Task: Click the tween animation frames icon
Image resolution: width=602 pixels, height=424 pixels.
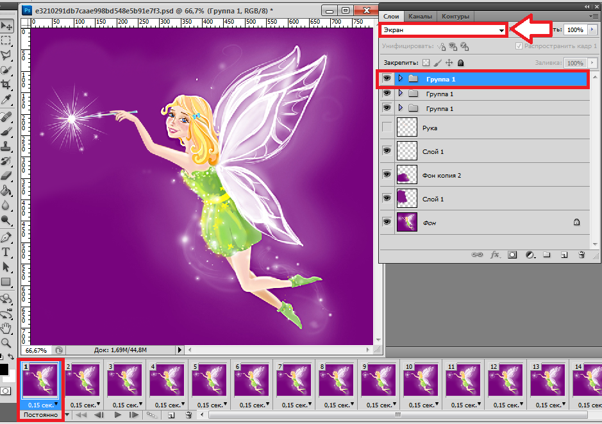Action: pos(152,415)
